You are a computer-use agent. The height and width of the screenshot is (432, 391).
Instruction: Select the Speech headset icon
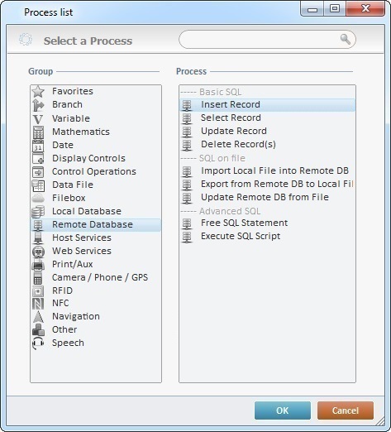(x=38, y=343)
